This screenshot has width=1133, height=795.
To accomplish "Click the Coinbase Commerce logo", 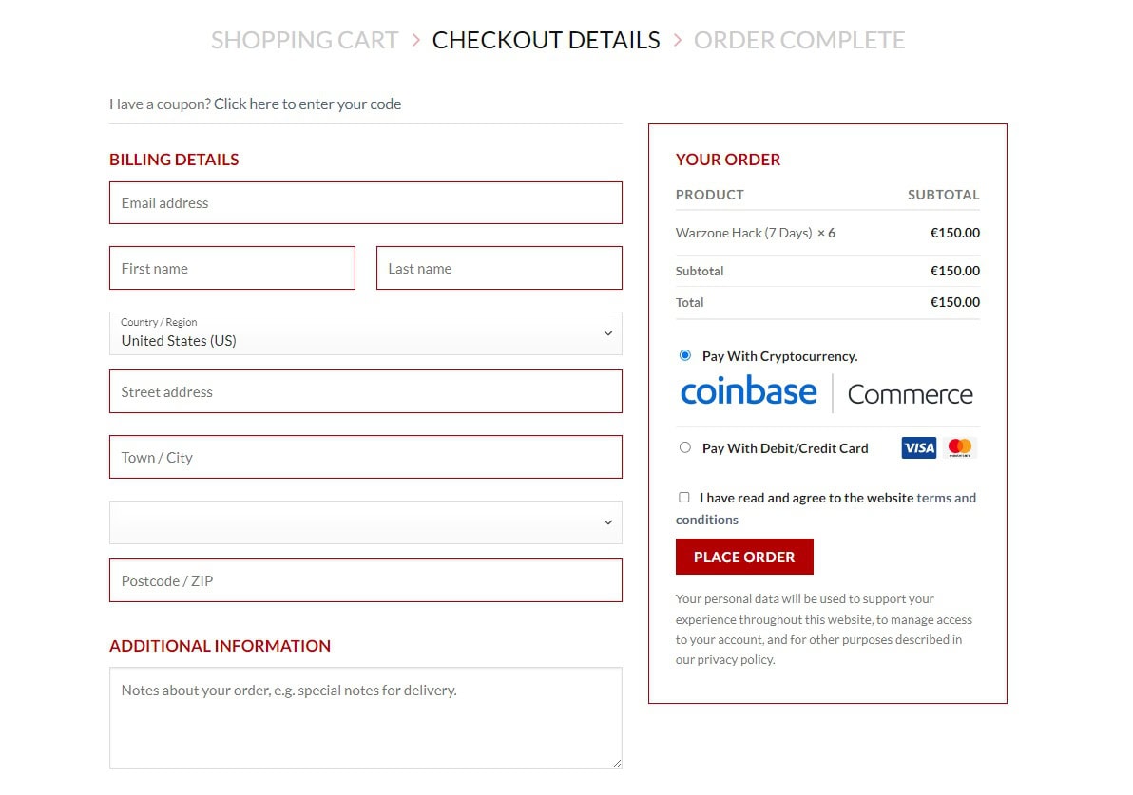I will (826, 392).
